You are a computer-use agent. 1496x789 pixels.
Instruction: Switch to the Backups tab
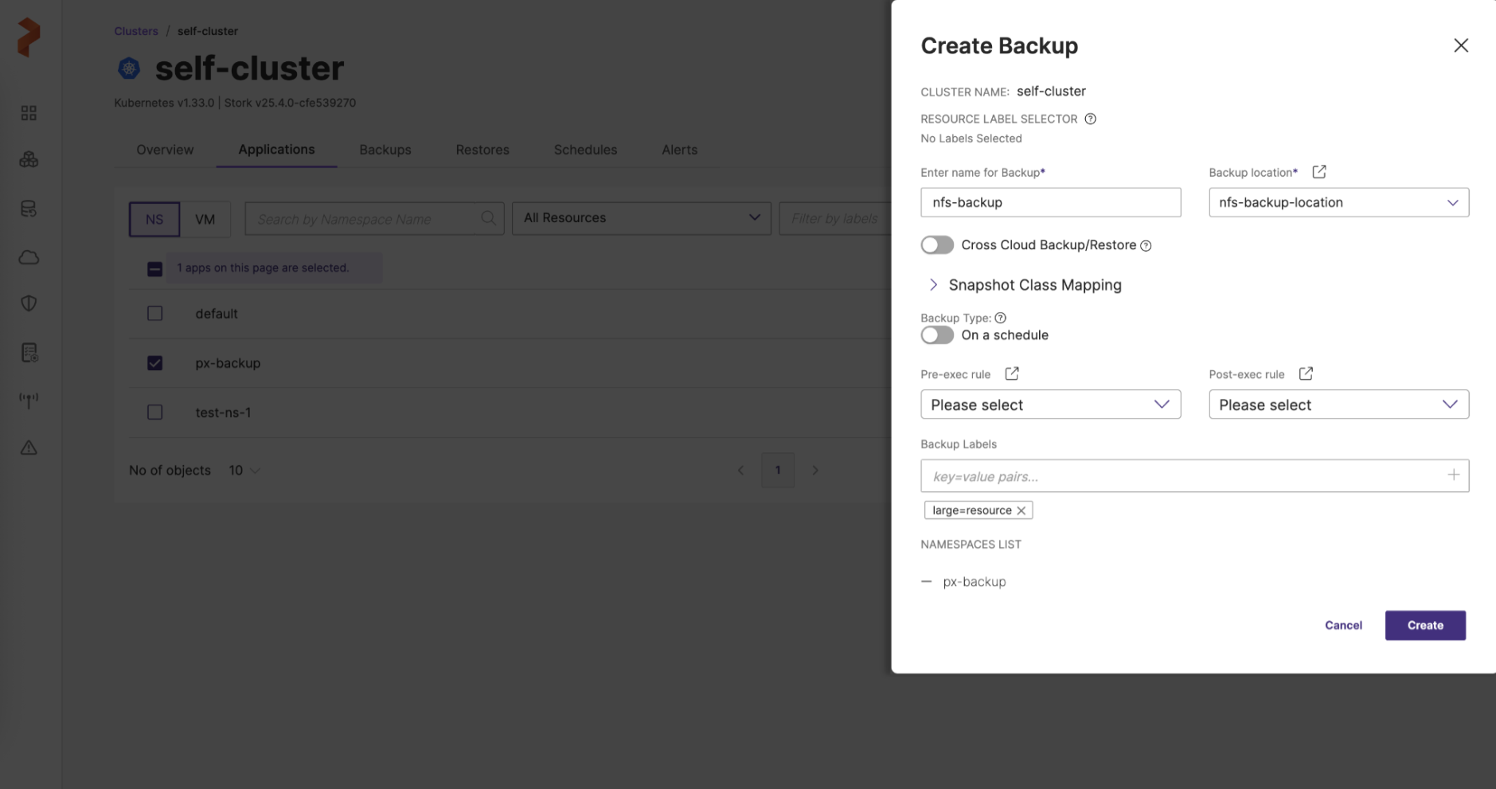(x=385, y=150)
